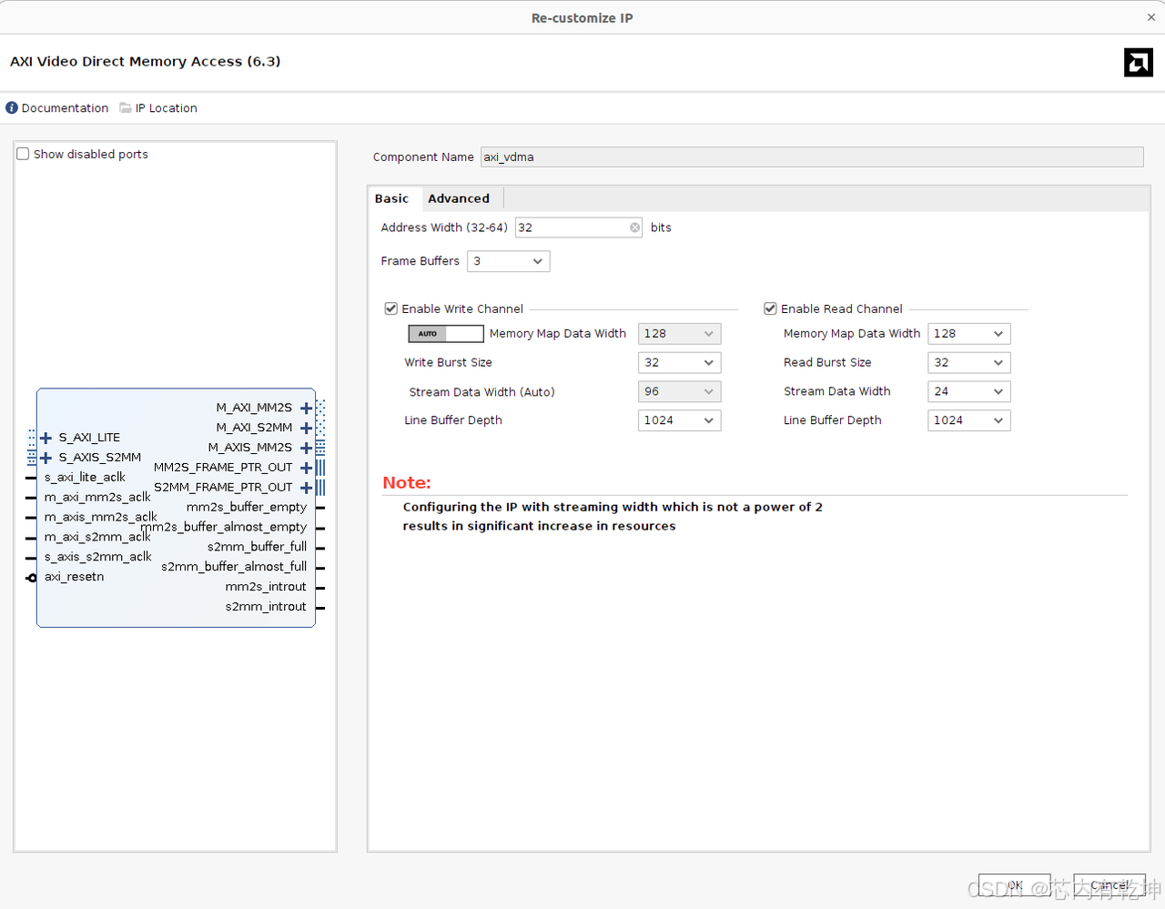Viewport: 1165px width, 909px height.
Task: Click the Documentation link
Action: coord(65,107)
